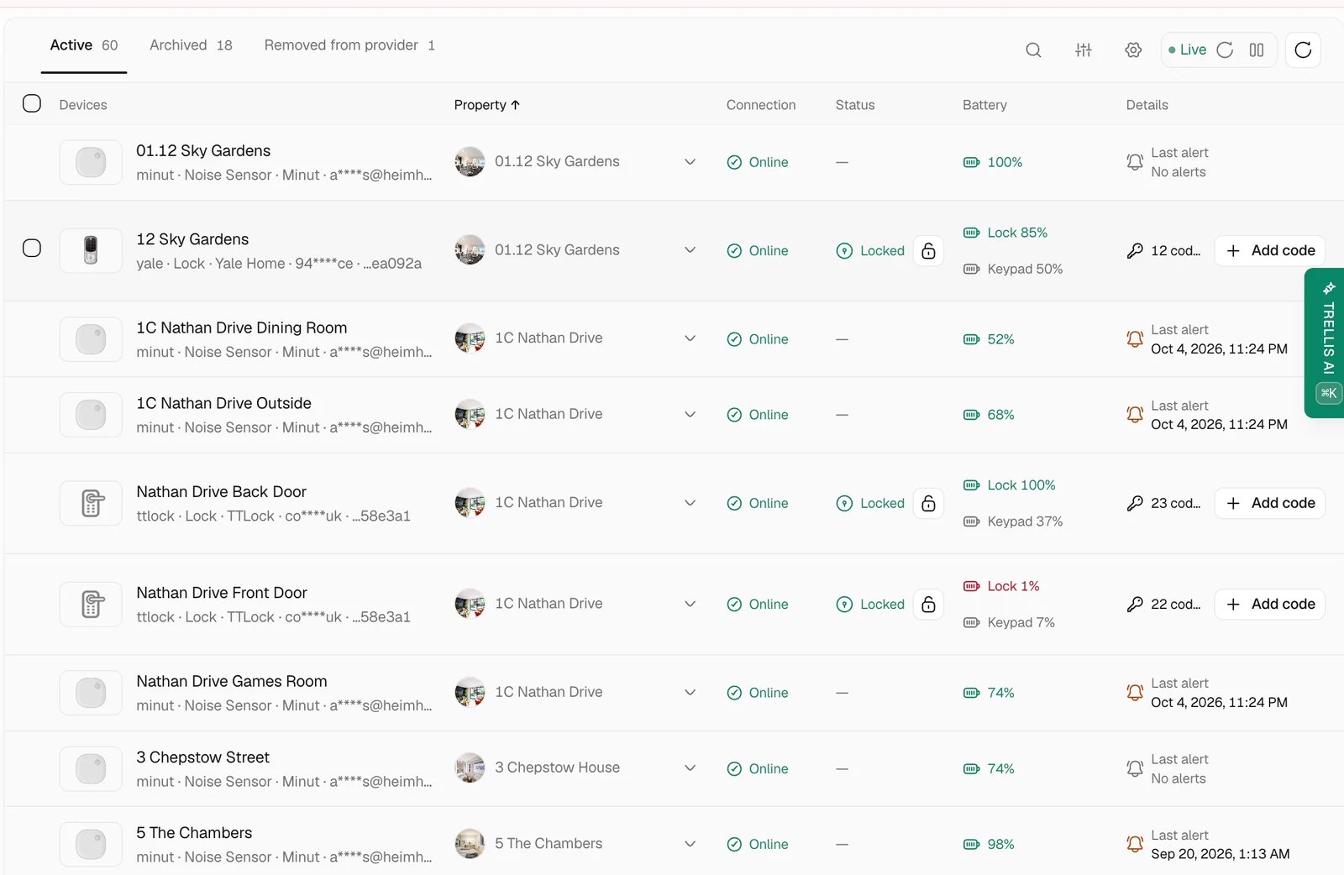Open the filter sliders icon
The height and width of the screenshot is (875, 1344).
pyautogui.click(x=1084, y=50)
